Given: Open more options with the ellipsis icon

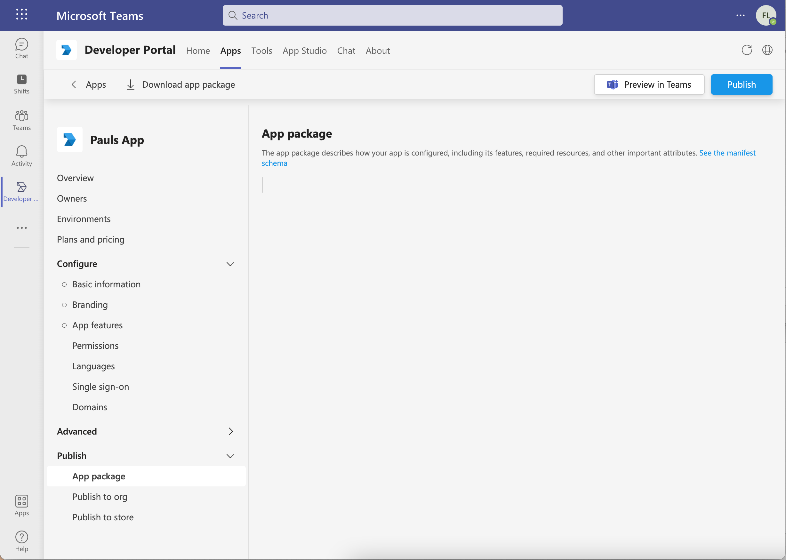Looking at the screenshot, I should [x=741, y=15].
